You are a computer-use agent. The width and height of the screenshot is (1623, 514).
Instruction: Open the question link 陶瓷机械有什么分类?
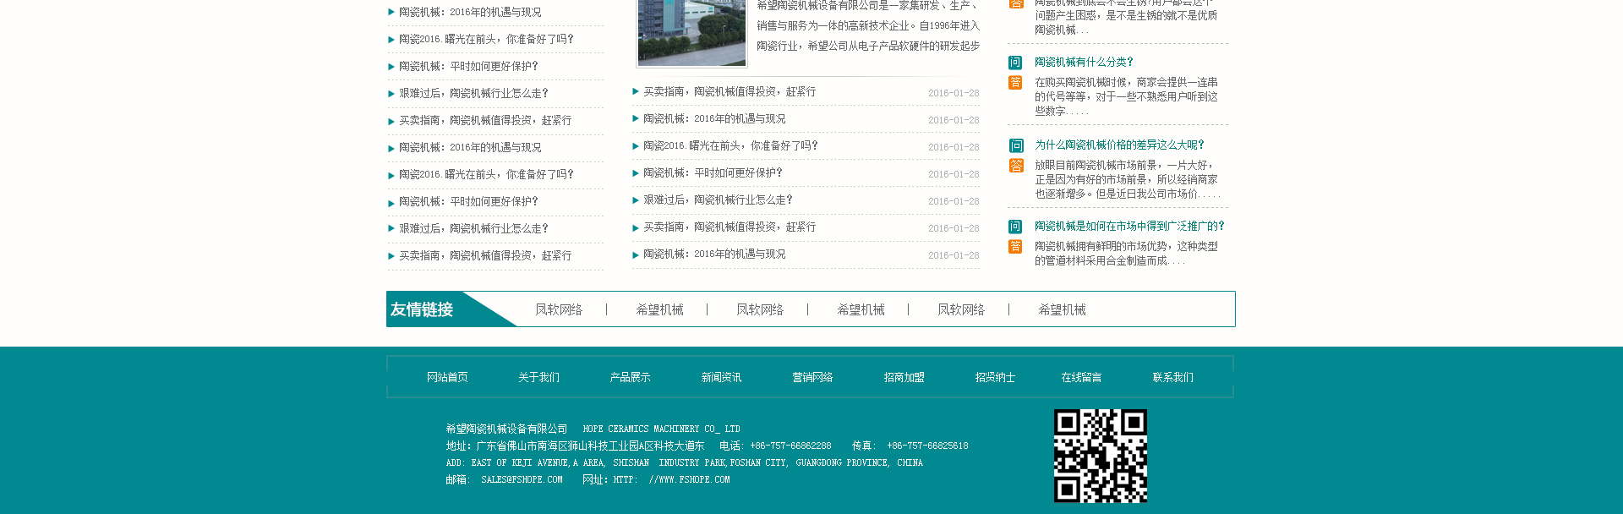click(x=1084, y=62)
